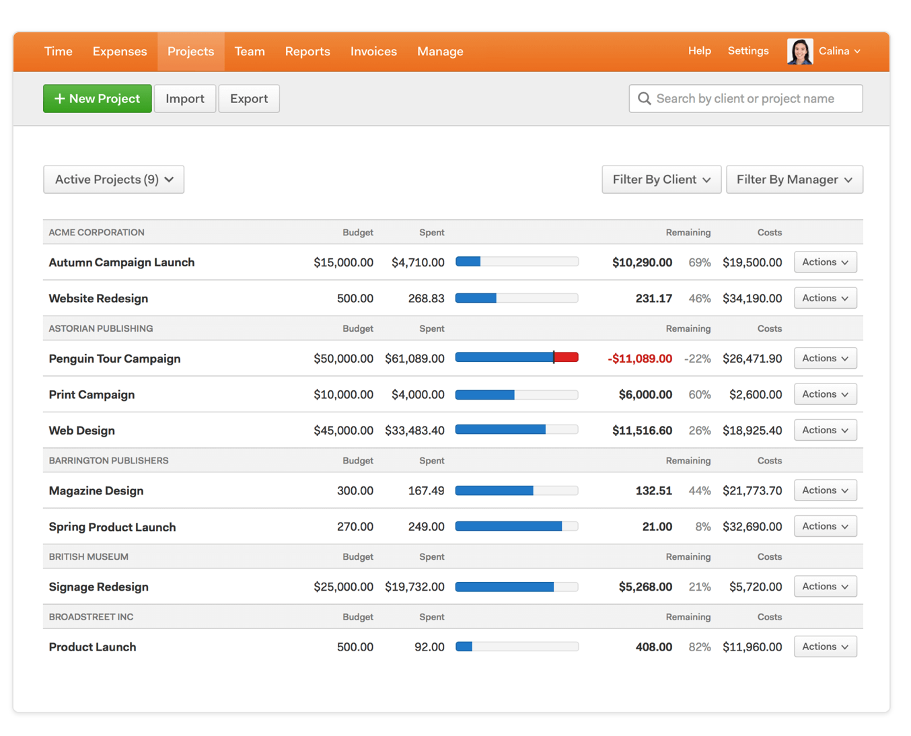Open the Settings link in header
The width and height of the screenshot is (911, 736).
(748, 51)
